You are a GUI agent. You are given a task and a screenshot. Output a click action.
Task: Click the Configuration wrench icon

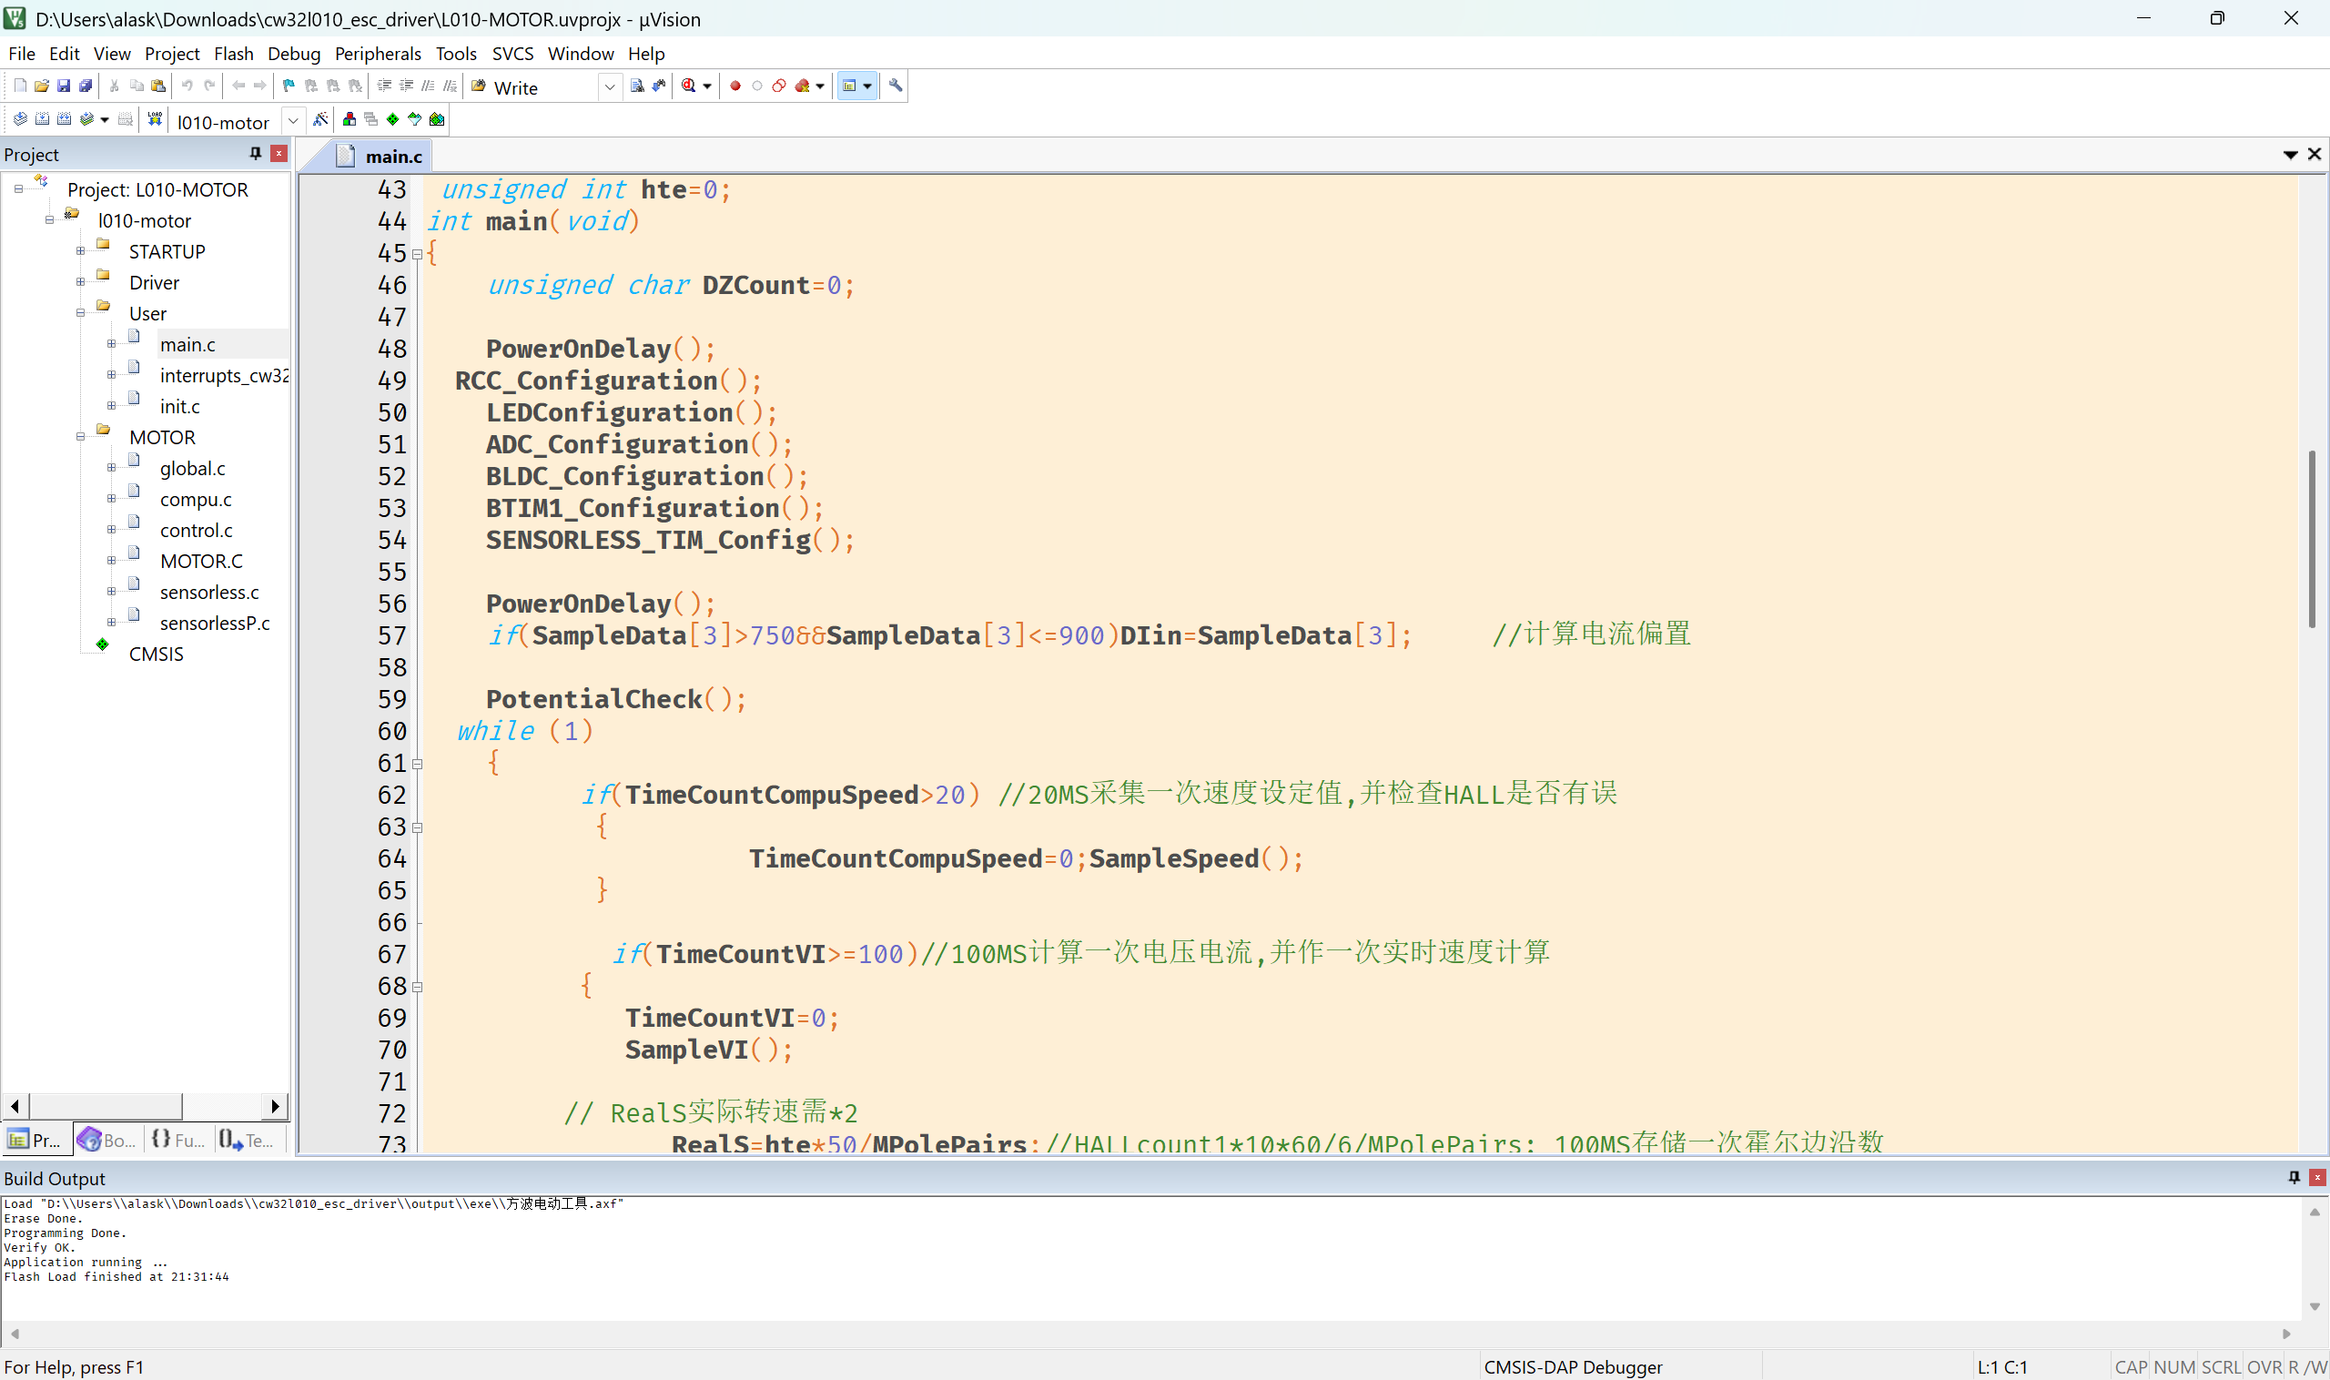[896, 86]
